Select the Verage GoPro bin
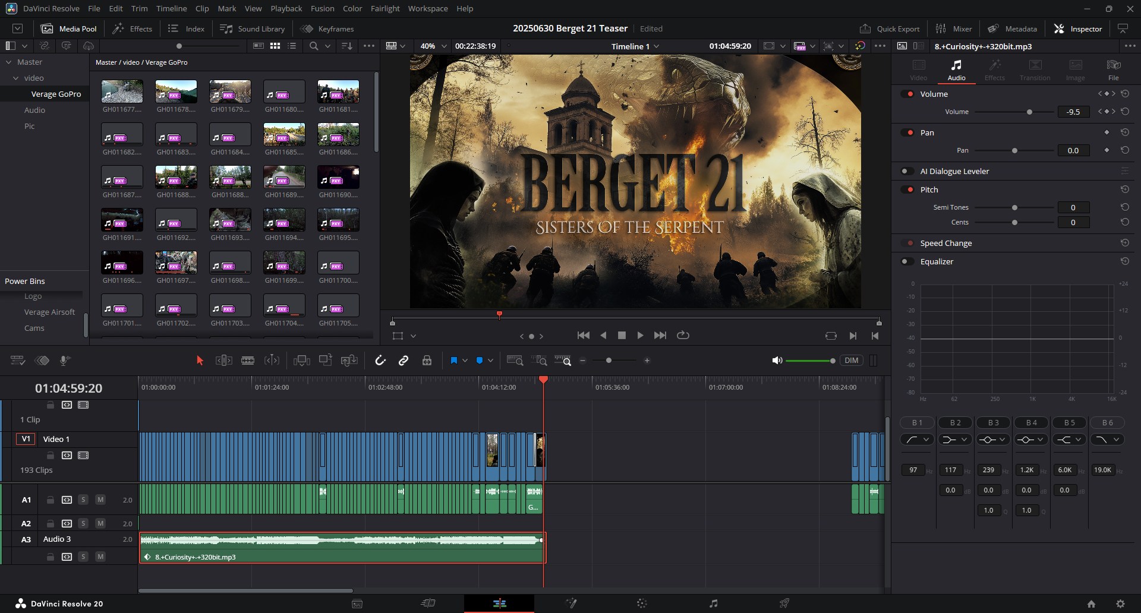Screen dimensions: 1141x613 (x=56, y=94)
